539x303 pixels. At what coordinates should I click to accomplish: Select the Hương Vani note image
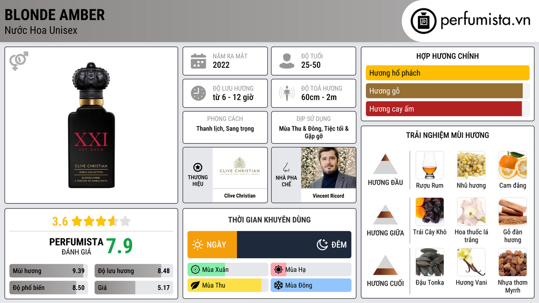tap(471, 262)
